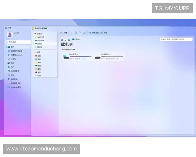Select the 绿色 green color tag
This screenshot has width=196, height=157.
coord(39,66)
